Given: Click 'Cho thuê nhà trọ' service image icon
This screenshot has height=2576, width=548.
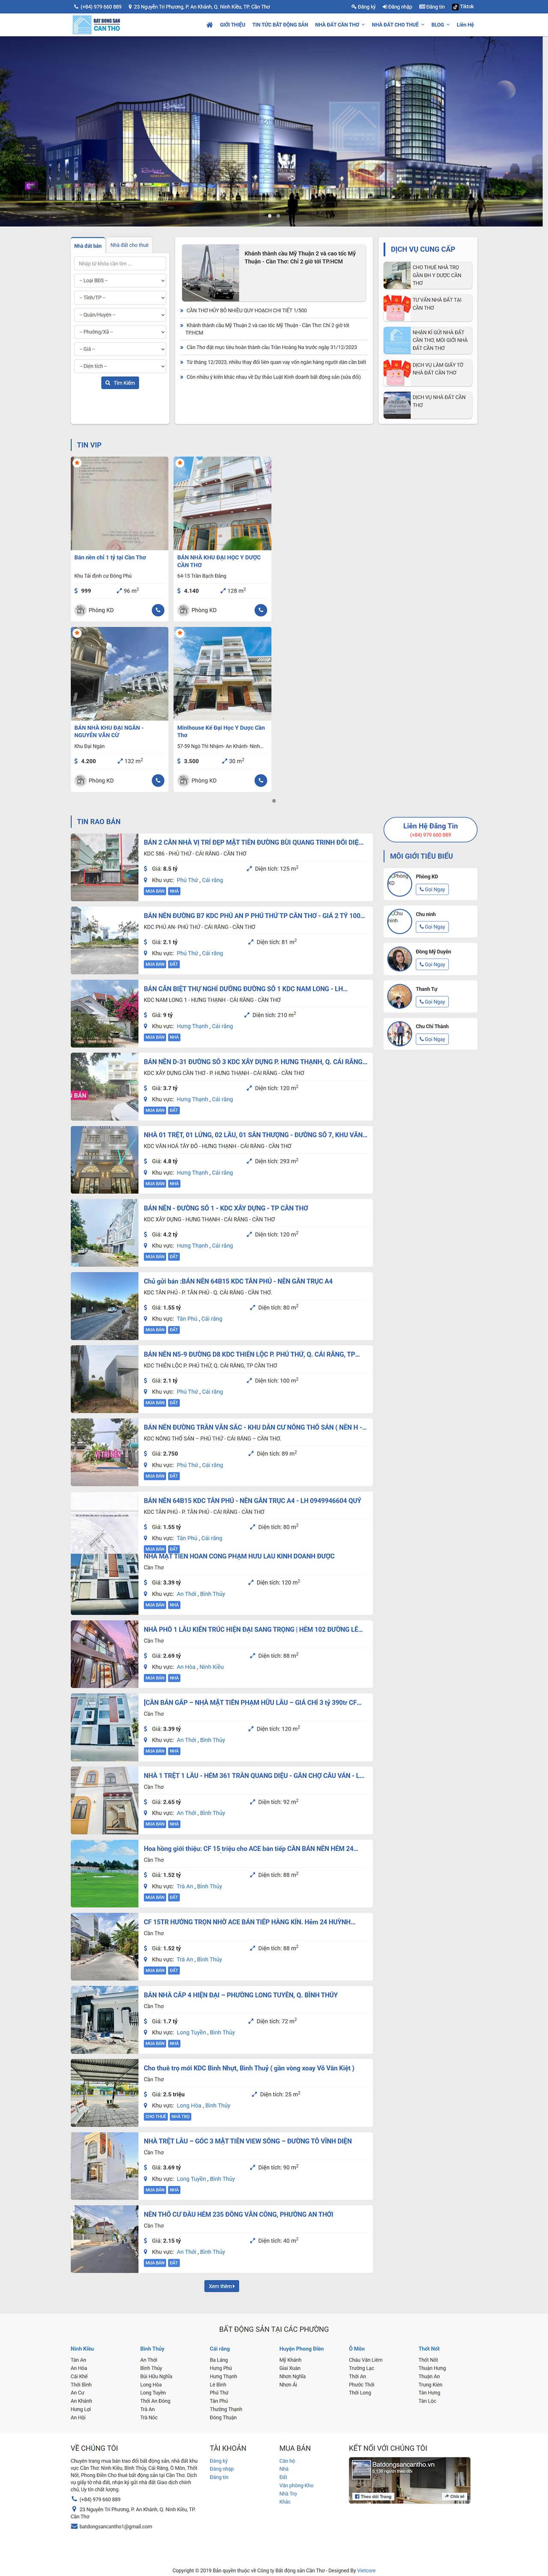Looking at the screenshot, I should click(x=397, y=275).
